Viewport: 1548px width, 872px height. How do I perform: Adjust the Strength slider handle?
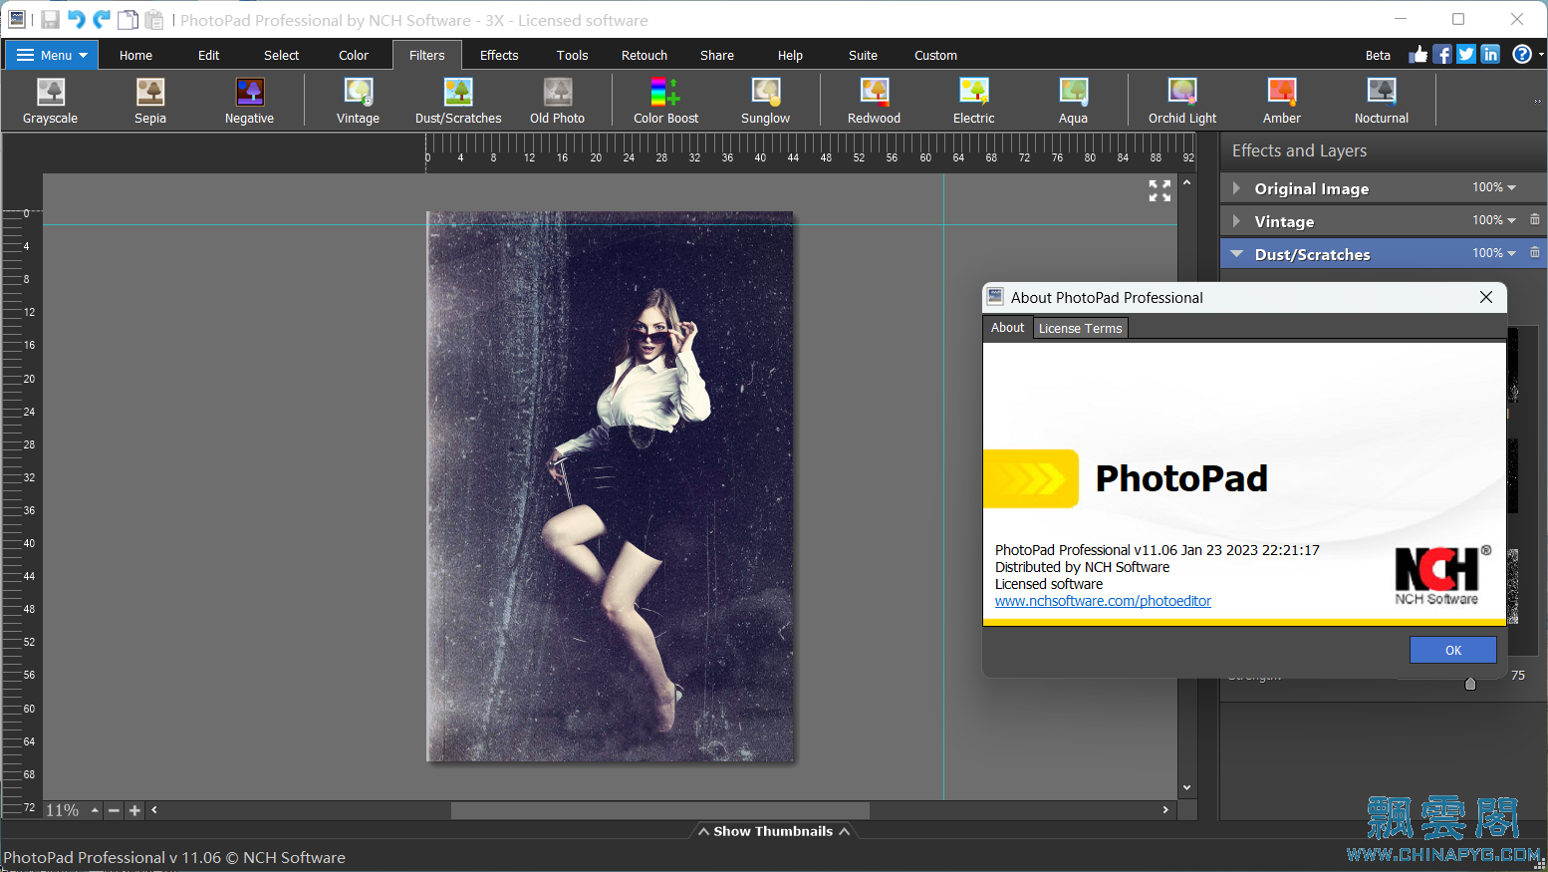click(x=1470, y=683)
